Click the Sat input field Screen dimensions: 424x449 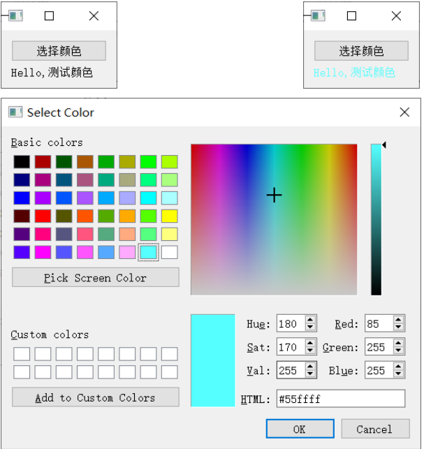291,347
